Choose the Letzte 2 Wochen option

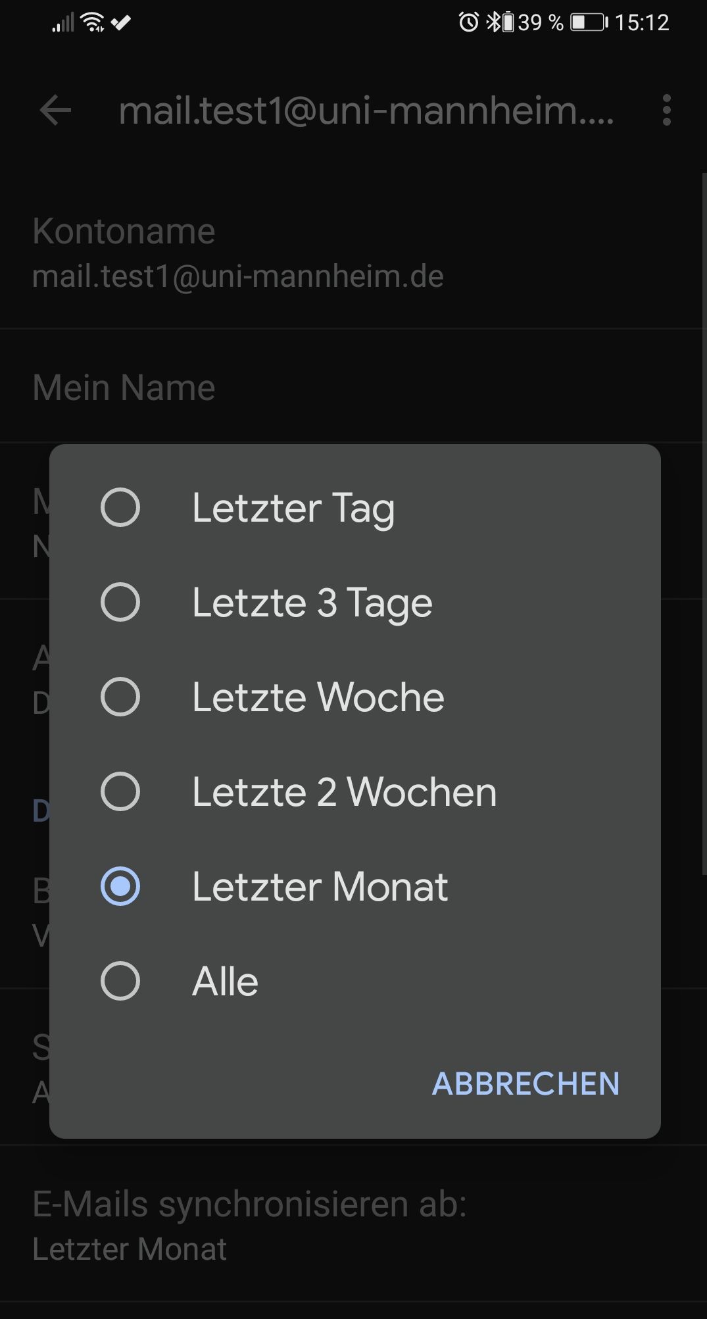(355, 791)
